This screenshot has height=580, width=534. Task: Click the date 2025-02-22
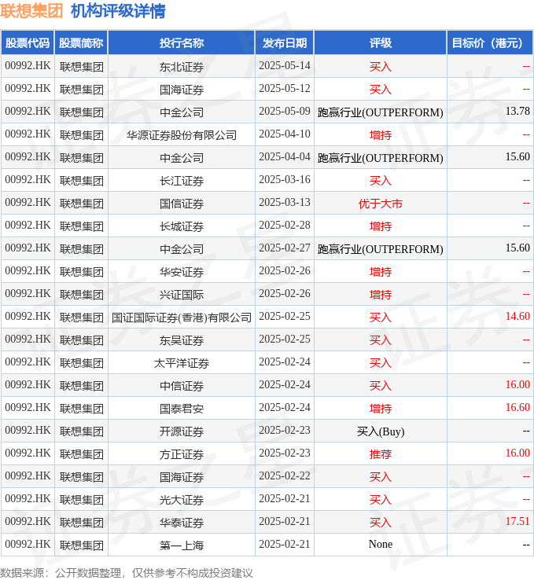tap(284, 476)
